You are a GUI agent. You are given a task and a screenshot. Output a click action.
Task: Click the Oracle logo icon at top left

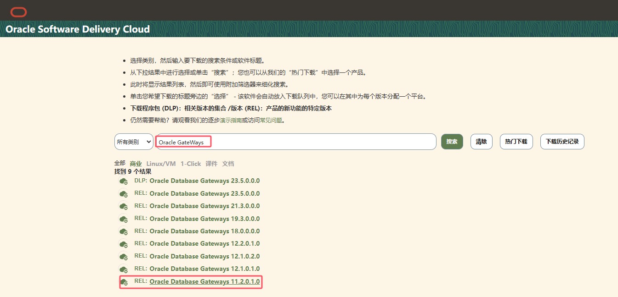coord(18,11)
